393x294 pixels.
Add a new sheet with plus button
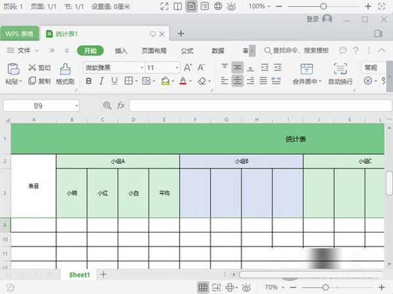pos(103,274)
